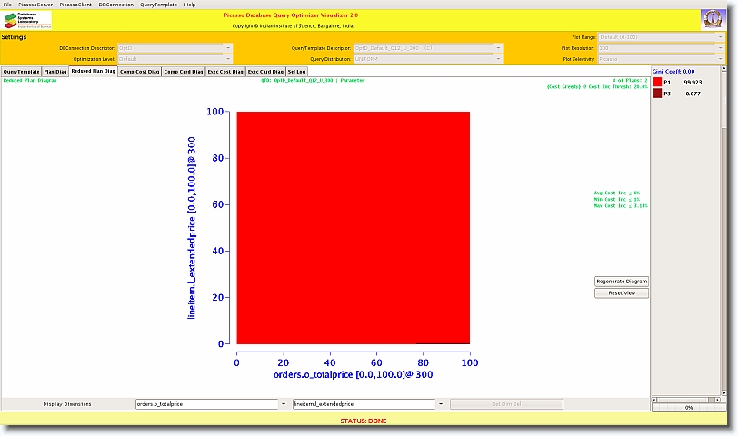Open the File menu

[8, 5]
